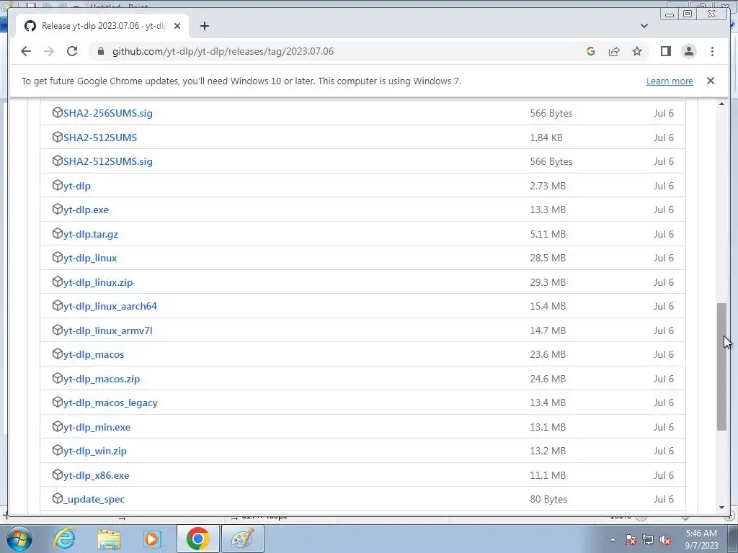Screen dimensions: 738x553
Task: Select the Release yt-dlp 2023.07.06 tab
Action: point(102,26)
